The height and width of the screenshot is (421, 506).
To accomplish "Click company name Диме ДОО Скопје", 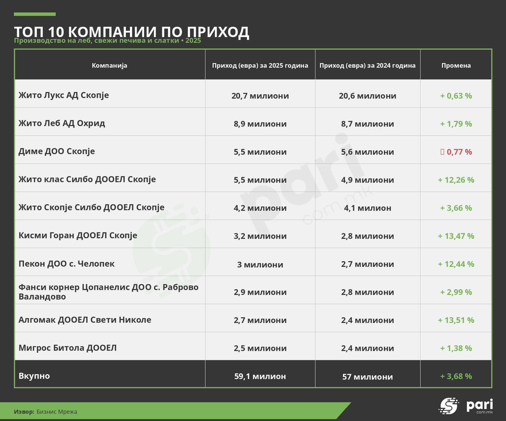I will pos(57,151).
